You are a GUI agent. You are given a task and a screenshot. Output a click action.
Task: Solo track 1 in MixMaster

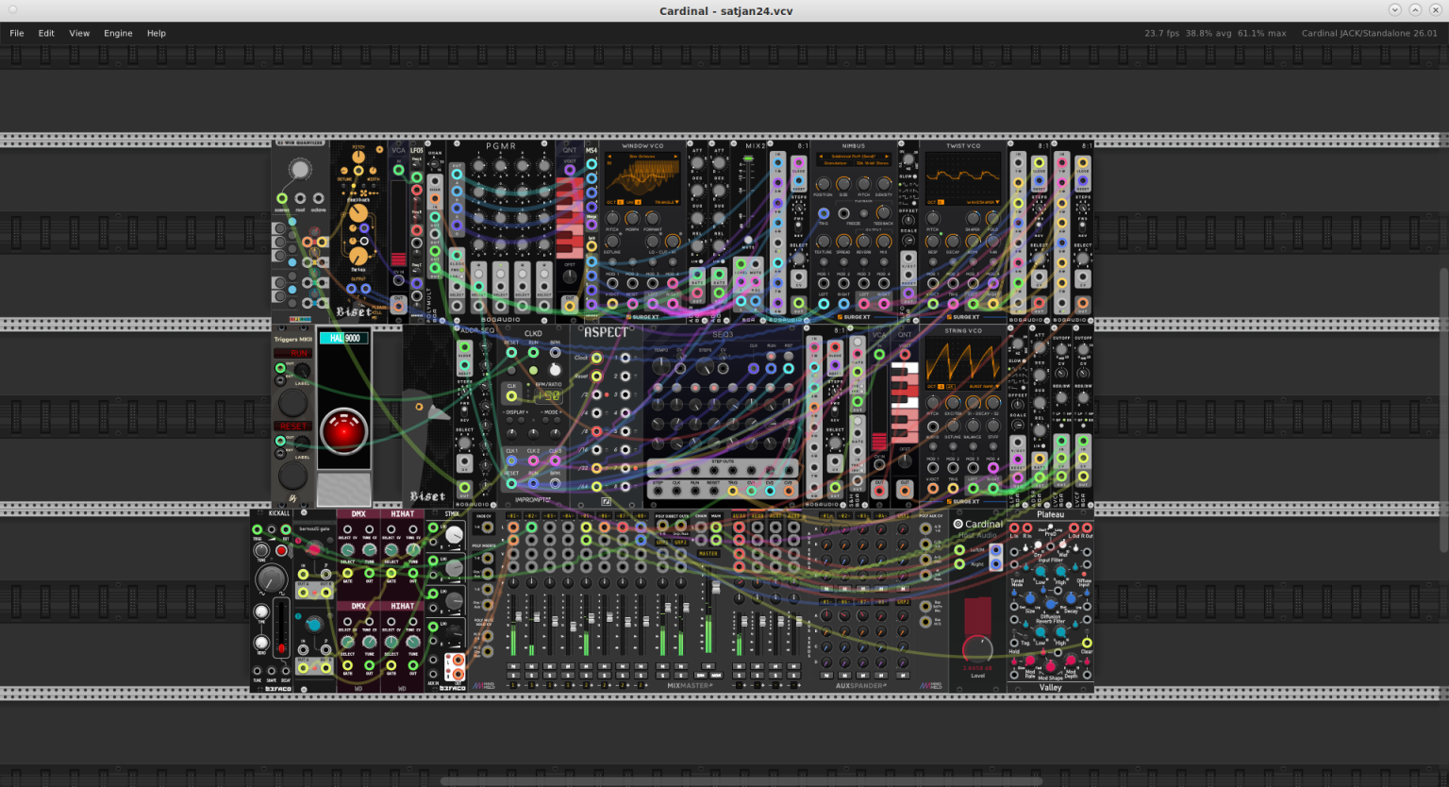coord(513,676)
